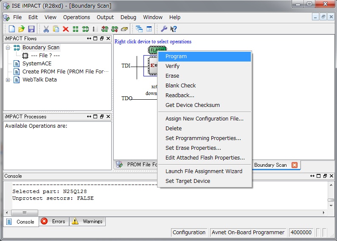Switch to the PROM File Formatter tab
The width and height of the screenshot is (337, 241).
pos(136,165)
